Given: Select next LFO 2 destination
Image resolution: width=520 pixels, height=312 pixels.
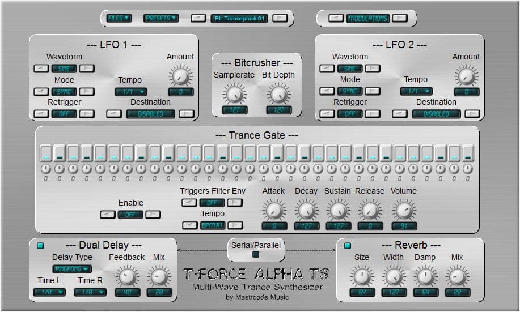Looking at the screenshot, I should click(472, 114).
